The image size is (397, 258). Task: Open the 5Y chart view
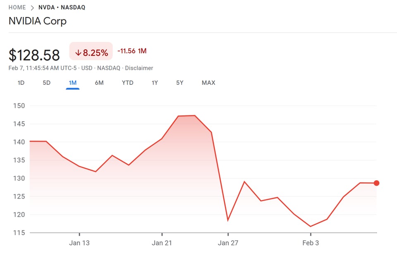pyautogui.click(x=179, y=83)
